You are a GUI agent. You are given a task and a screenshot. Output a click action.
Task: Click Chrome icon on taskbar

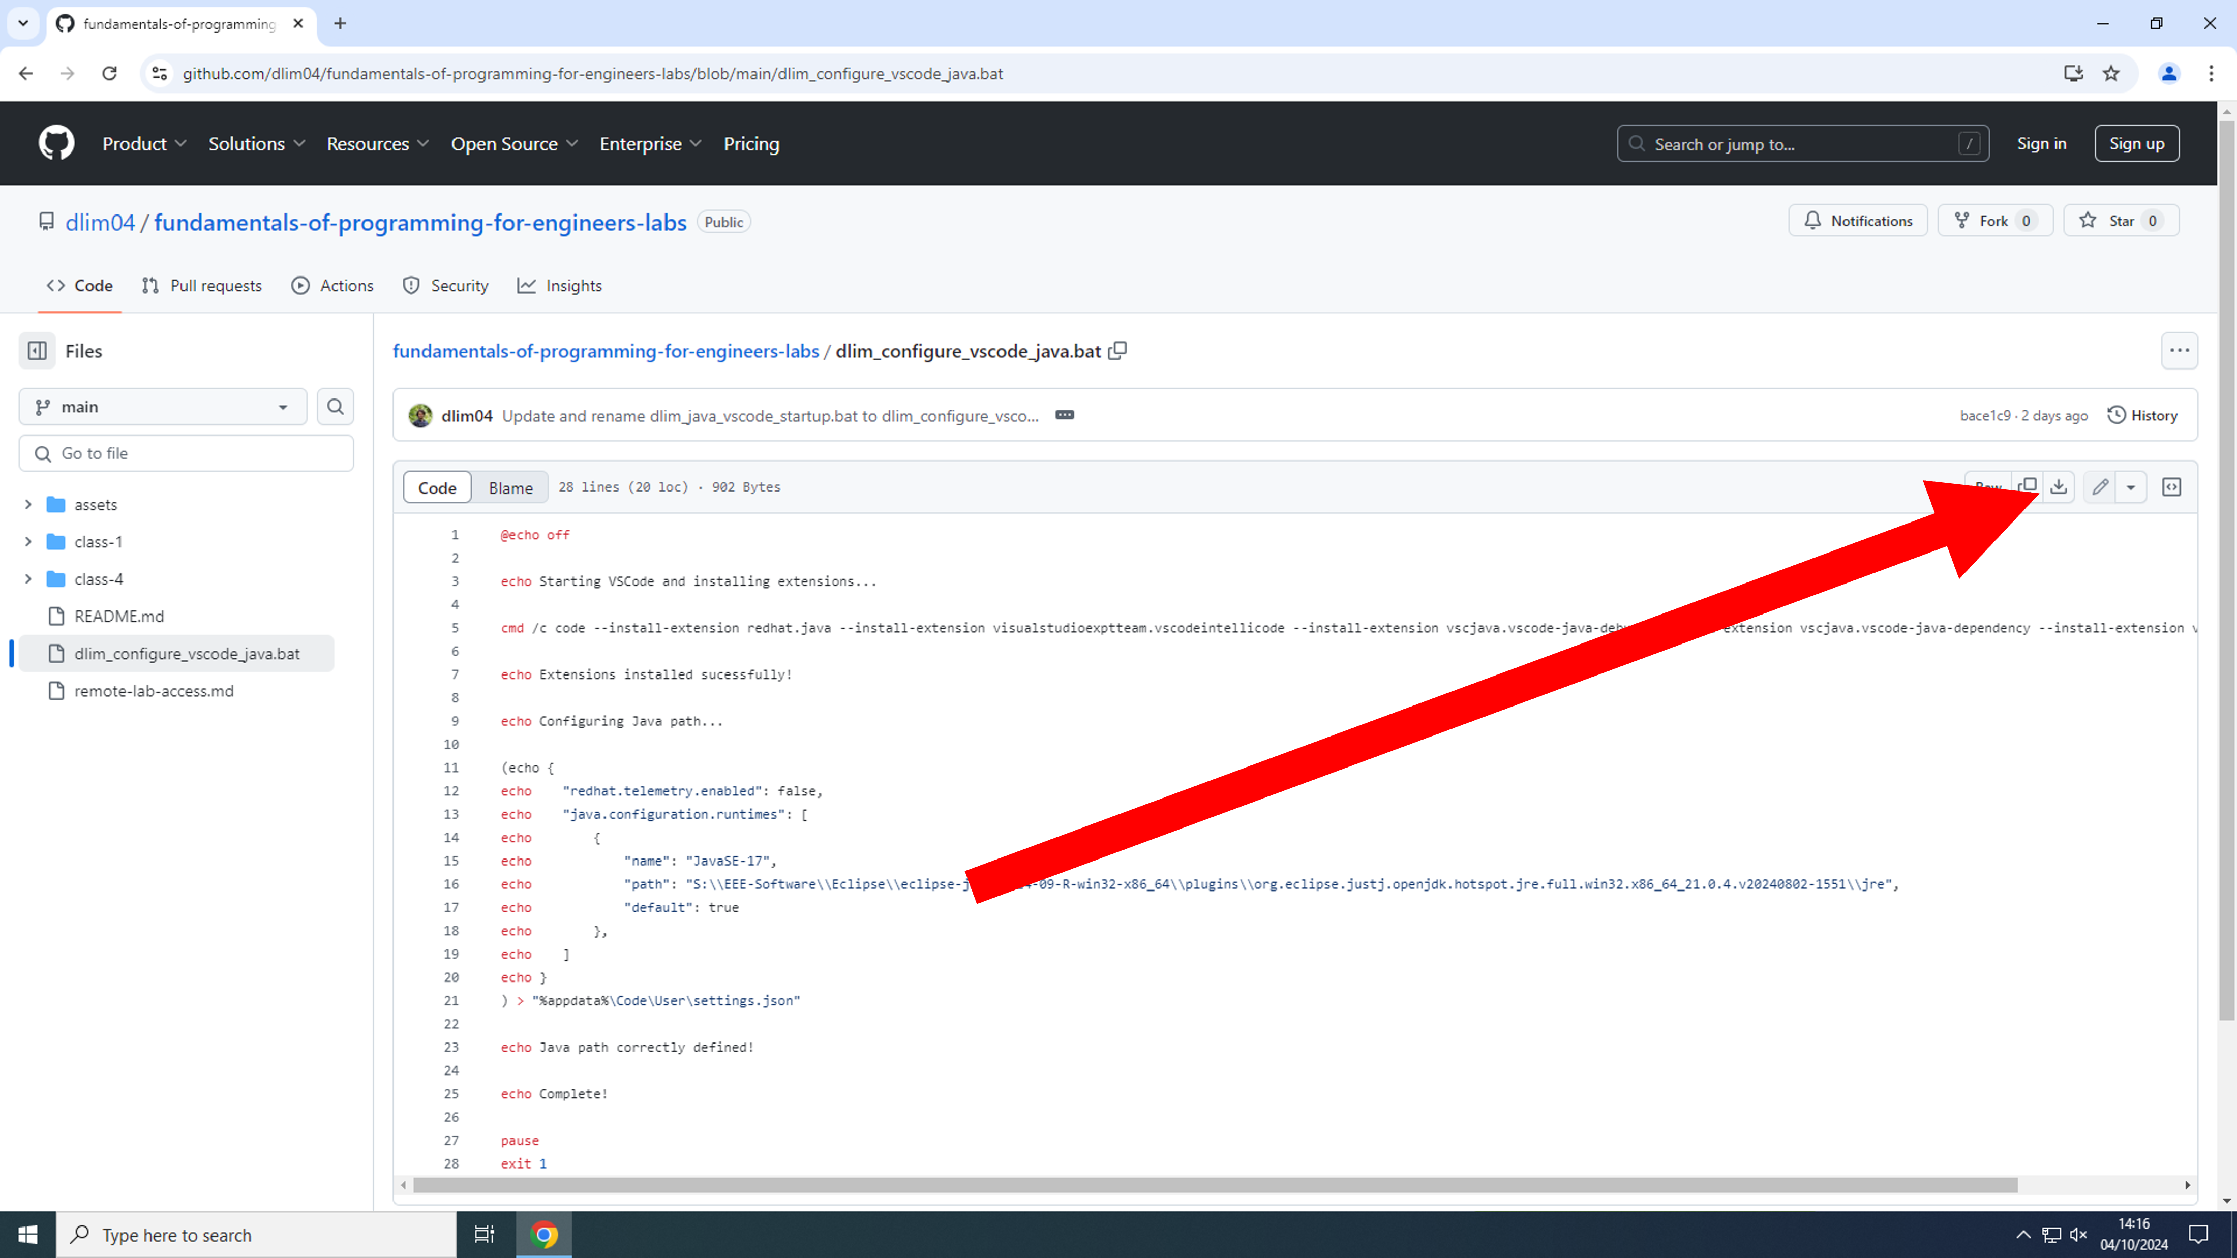click(x=545, y=1235)
